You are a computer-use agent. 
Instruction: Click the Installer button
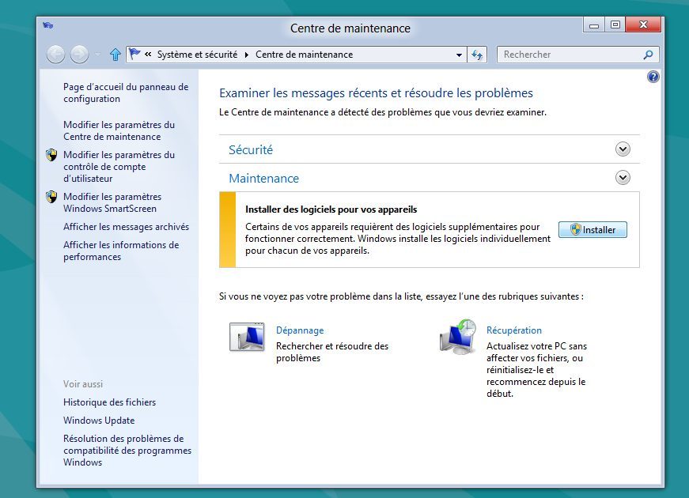tap(592, 230)
